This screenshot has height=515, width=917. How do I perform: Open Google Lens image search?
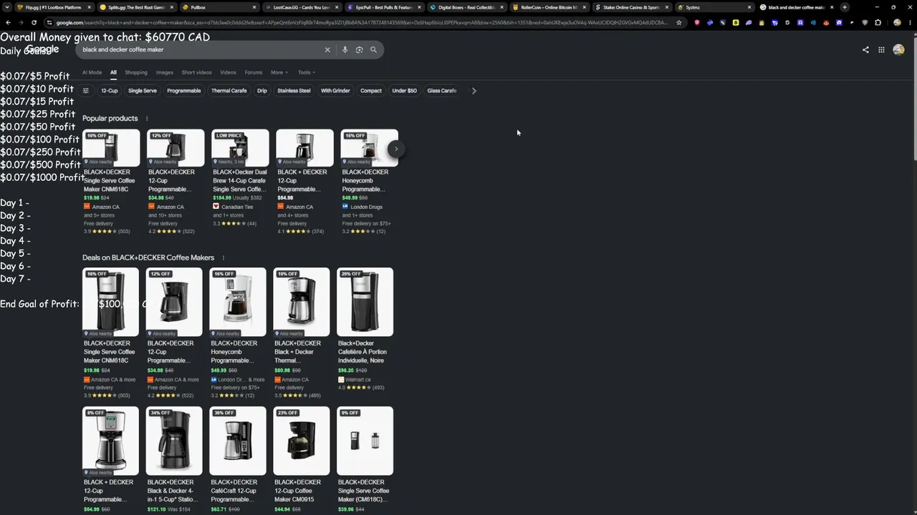[359, 50]
